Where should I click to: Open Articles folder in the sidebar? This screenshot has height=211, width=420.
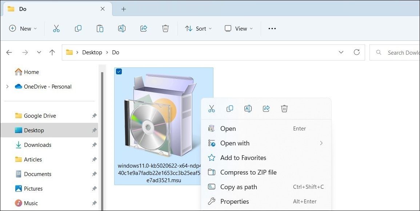pyautogui.click(x=33, y=160)
